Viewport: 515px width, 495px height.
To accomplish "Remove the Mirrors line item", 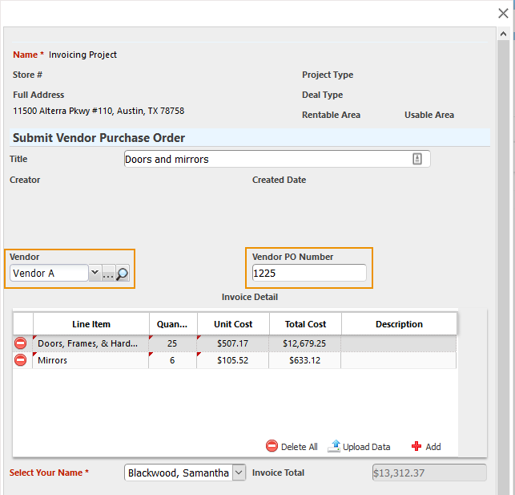I will [20, 360].
